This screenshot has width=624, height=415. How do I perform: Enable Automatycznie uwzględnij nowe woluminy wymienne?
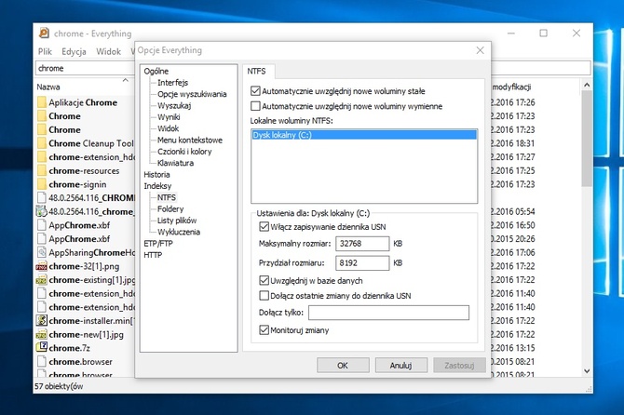(x=256, y=106)
